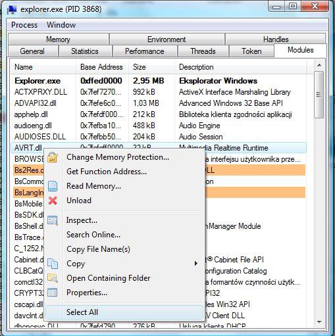This screenshot has height=336, width=335.
Task: Click the vertical scrollbar thumb
Action: coord(319,95)
